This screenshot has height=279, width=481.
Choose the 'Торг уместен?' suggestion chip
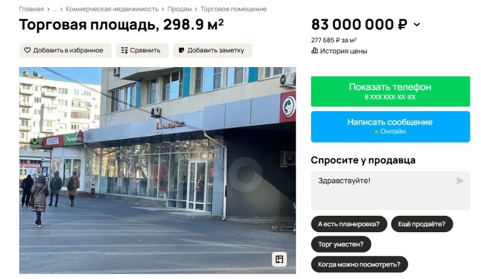coord(341,244)
